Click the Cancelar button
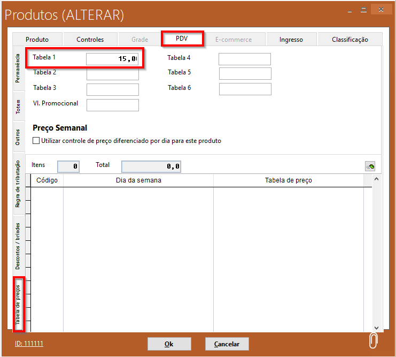Image resolution: width=396 pixels, height=357 pixels. tap(227, 344)
